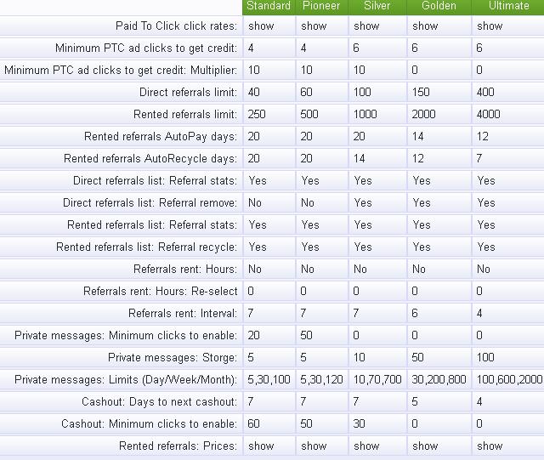The width and height of the screenshot is (544, 460).
Task: Show Pioneer rented referrals prices
Action: coord(314,446)
